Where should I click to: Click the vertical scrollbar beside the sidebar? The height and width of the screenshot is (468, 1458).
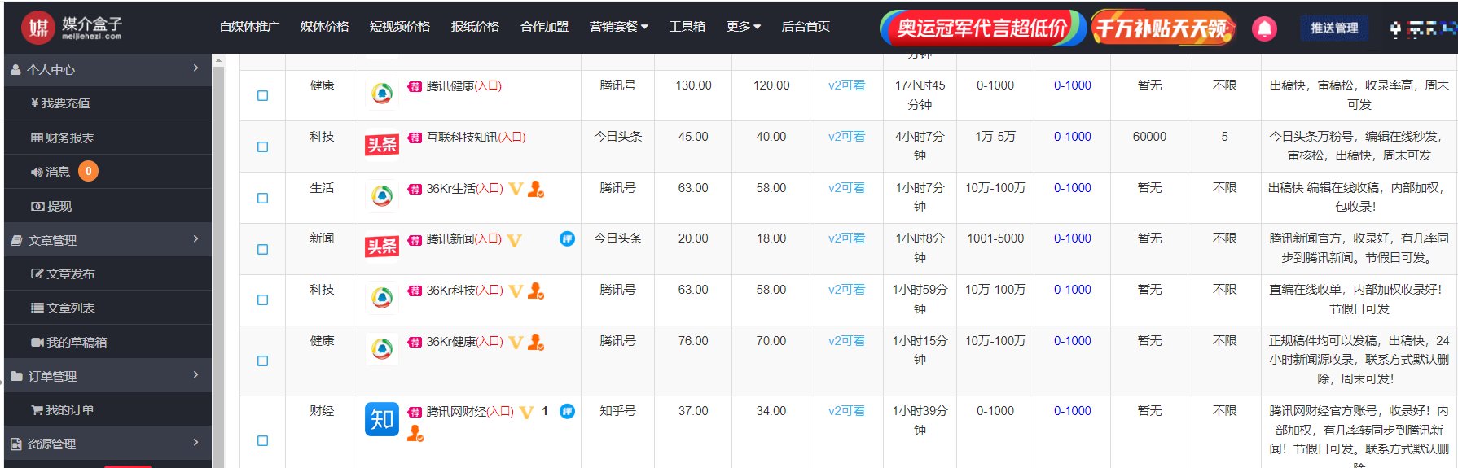(x=218, y=260)
